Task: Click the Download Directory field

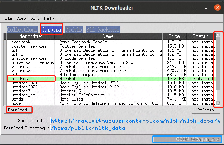Action: pos(135,128)
